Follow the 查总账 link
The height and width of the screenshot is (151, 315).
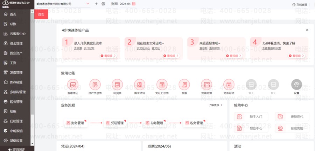[x=203, y=48]
